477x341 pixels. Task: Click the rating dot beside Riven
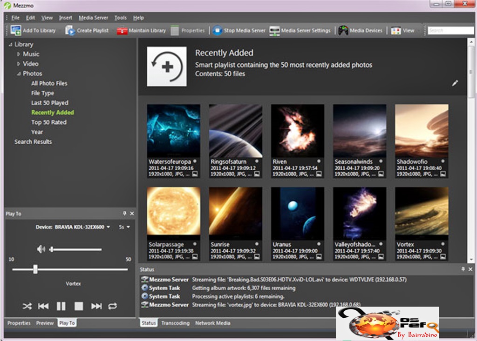point(319,161)
